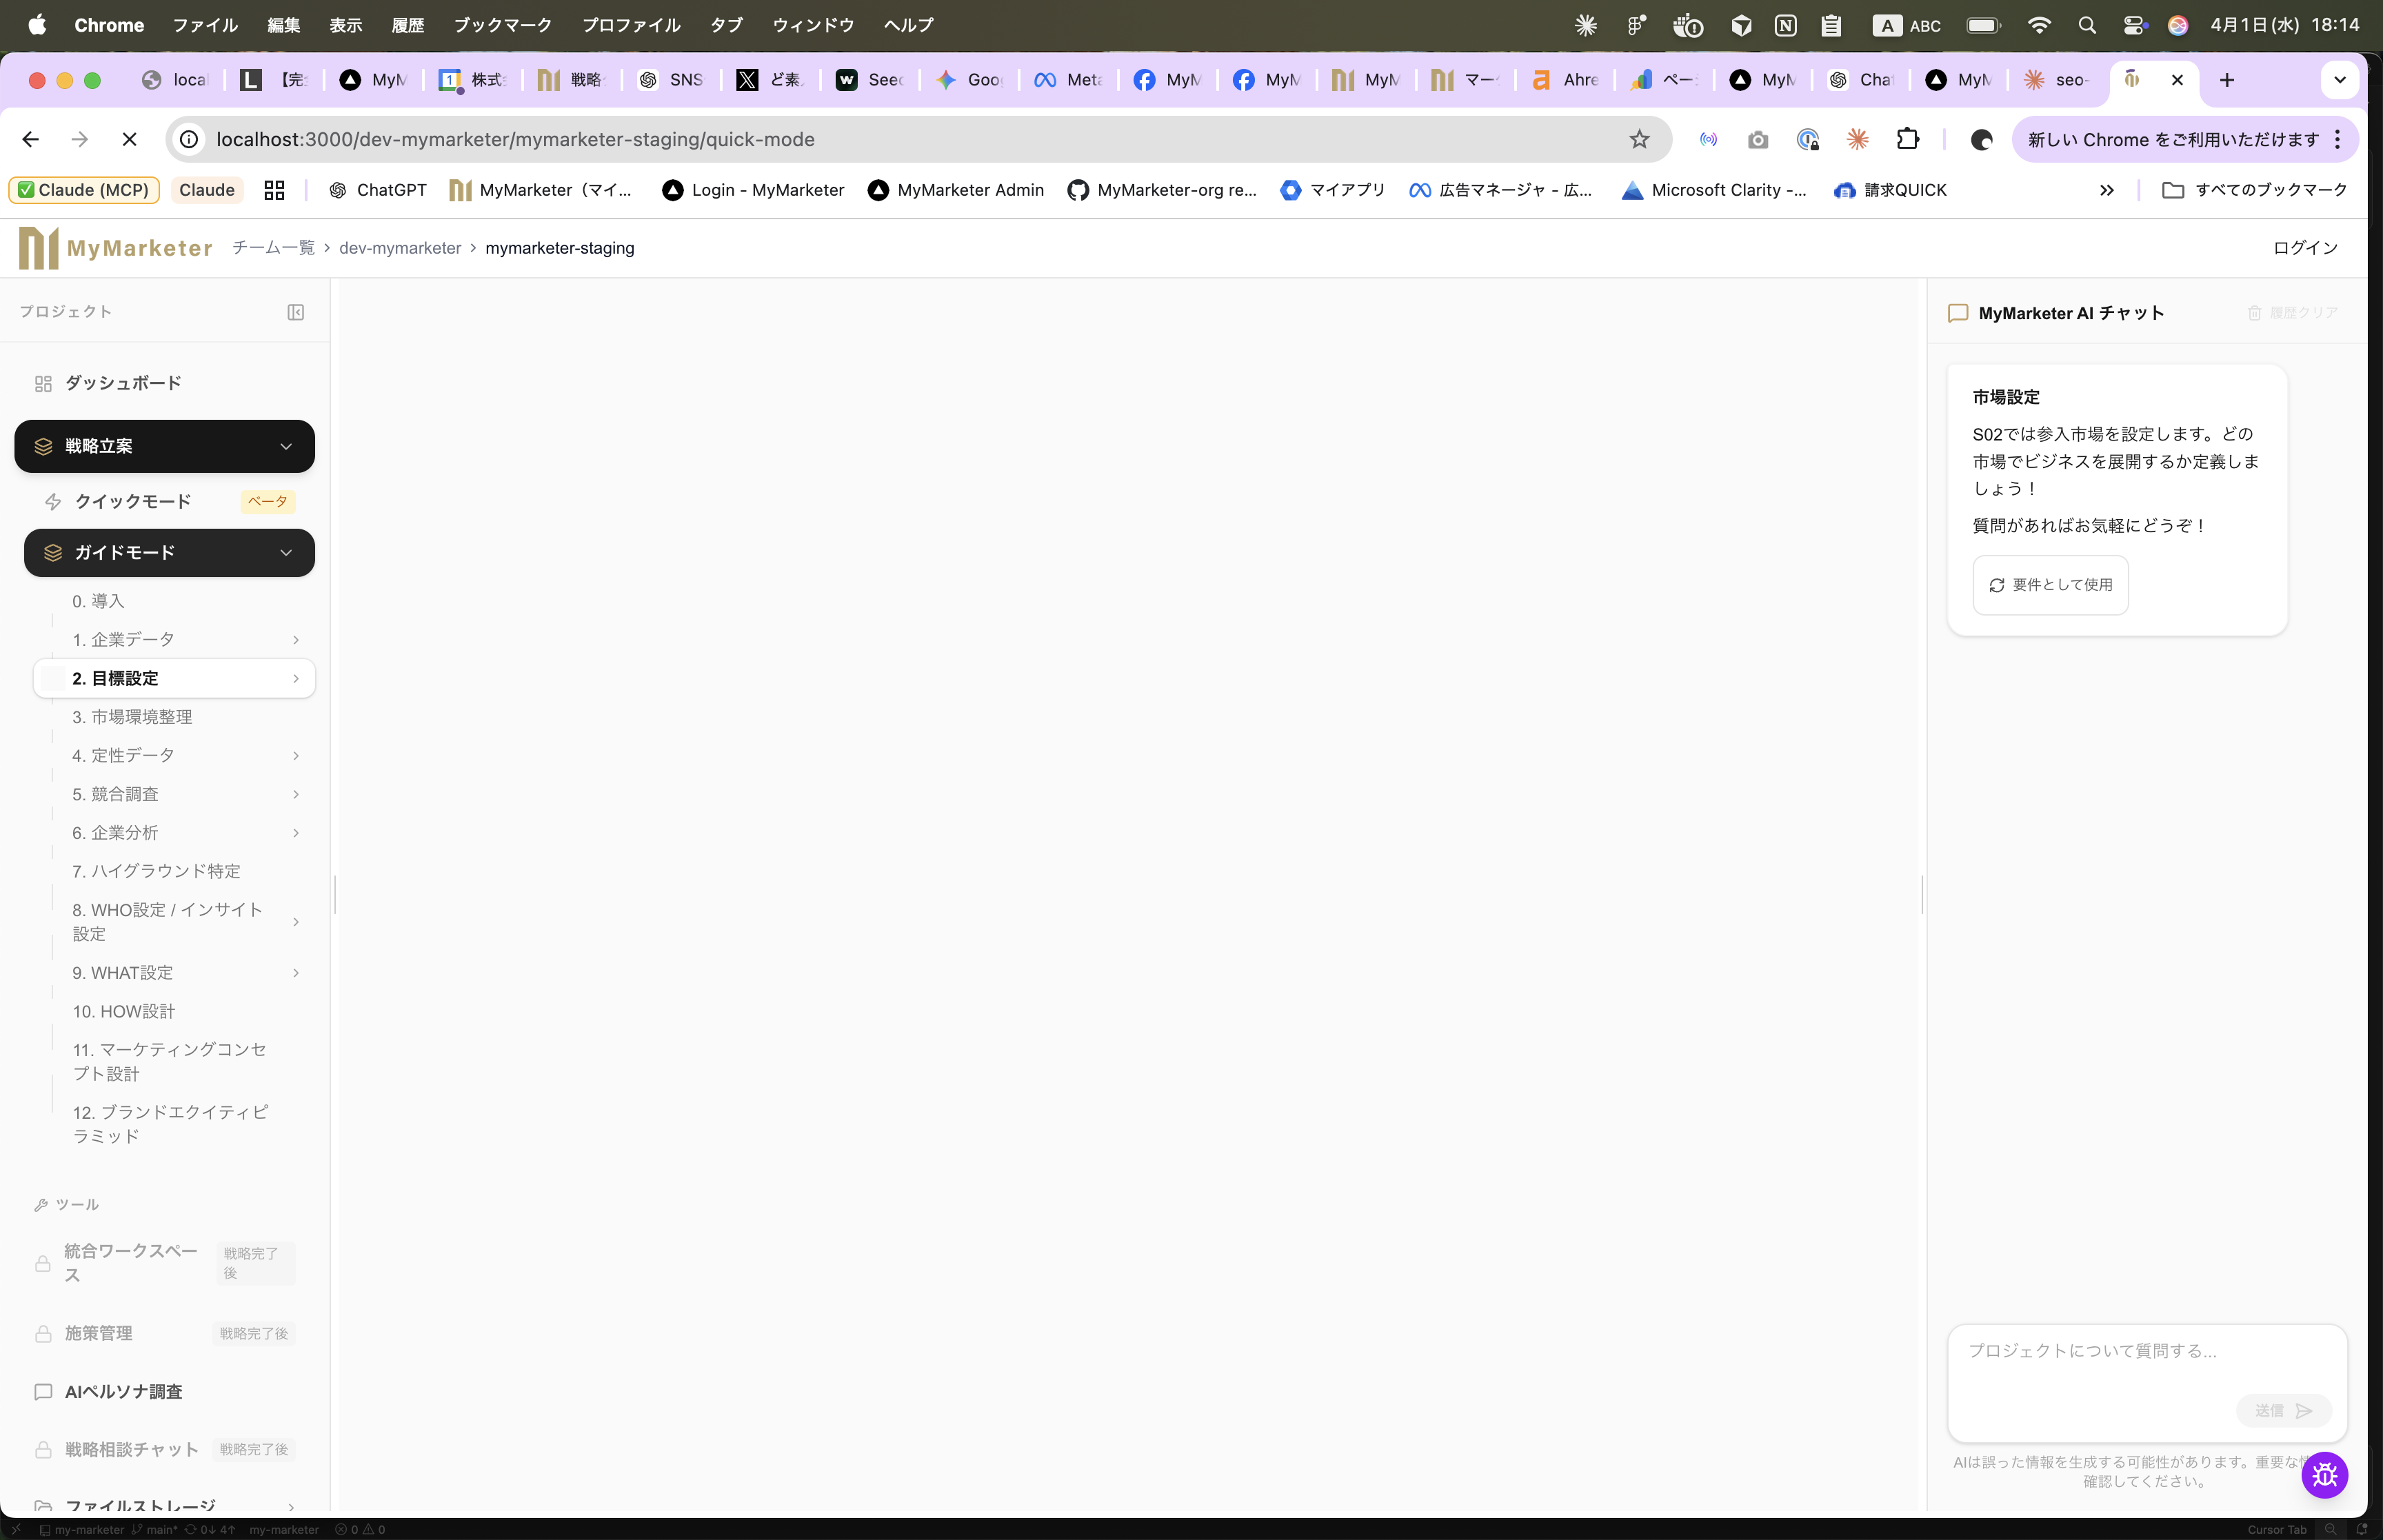Select 7. ハイグラウンド特定 step
This screenshot has width=2383, height=1540.
pyautogui.click(x=156, y=871)
